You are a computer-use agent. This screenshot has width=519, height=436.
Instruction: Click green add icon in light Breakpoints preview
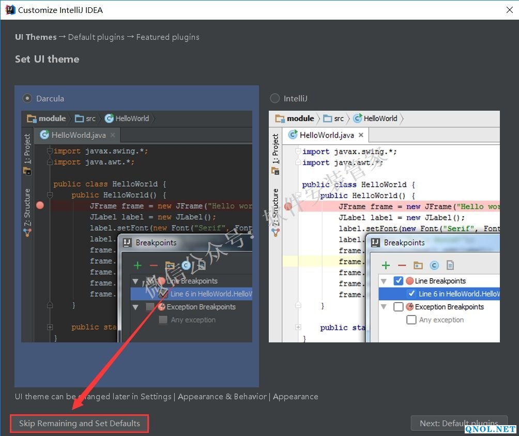coord(386,265)
